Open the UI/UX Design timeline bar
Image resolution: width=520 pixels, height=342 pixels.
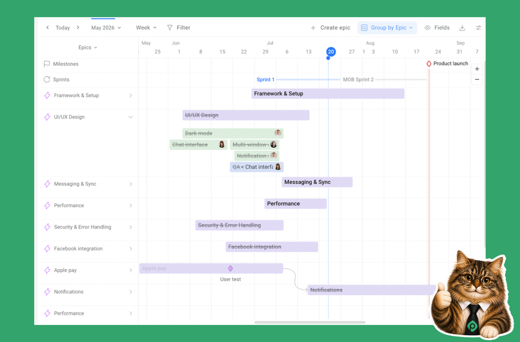[246, 115]
